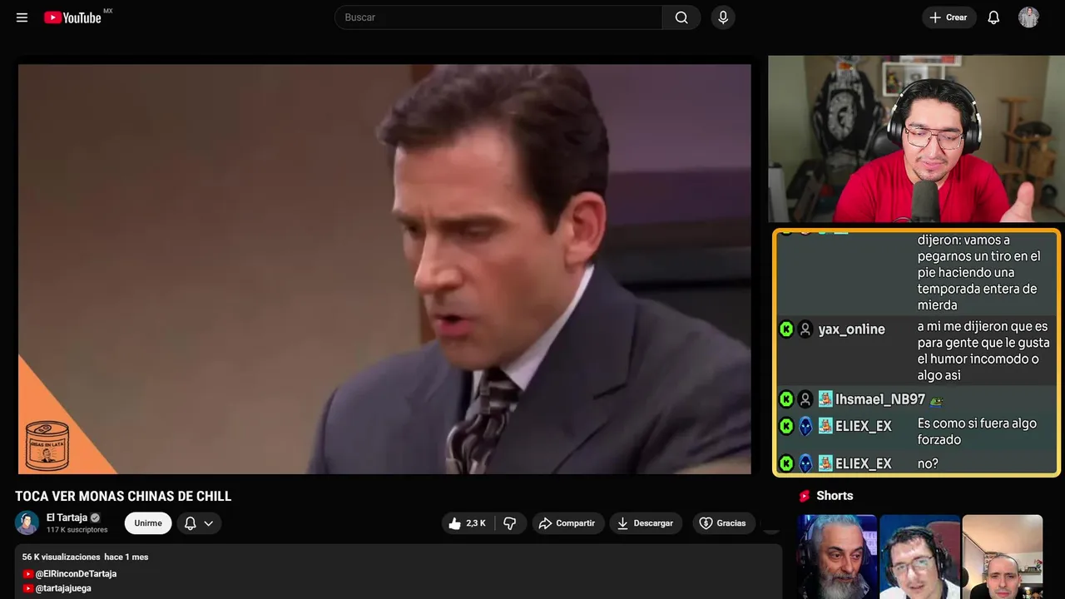Click the Unirme membership button
This screenshot has height=599, width=1065.
click(x=148, y=523)
